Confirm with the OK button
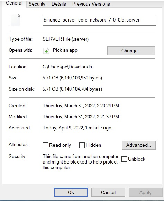Screen dimensions: 164x201 (71, 192)
